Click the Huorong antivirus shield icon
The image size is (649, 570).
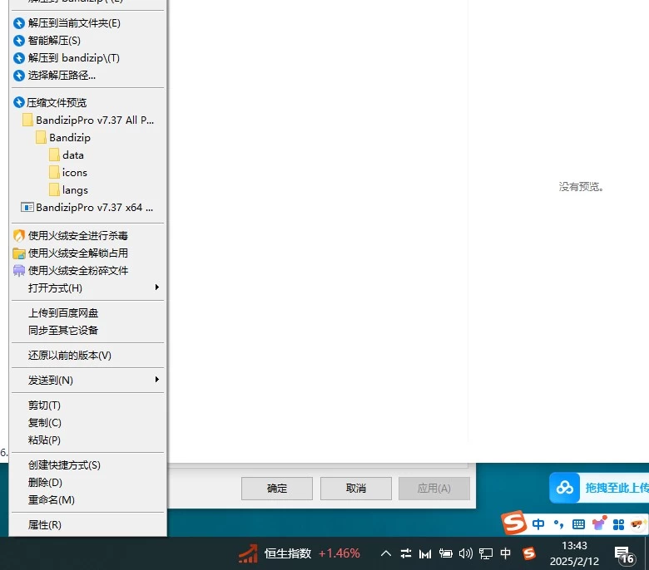click(x=19, y=236)
